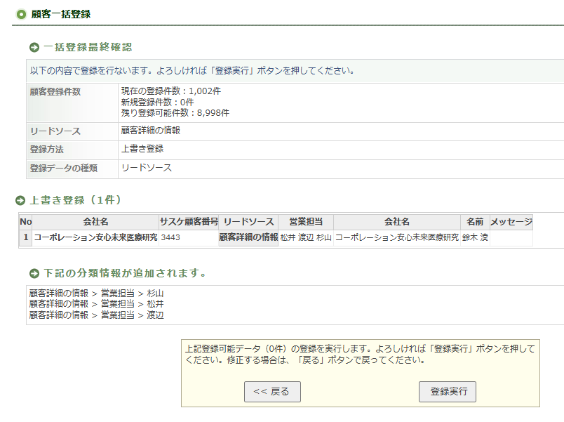Click the 名前 column header

pos(474,222)
